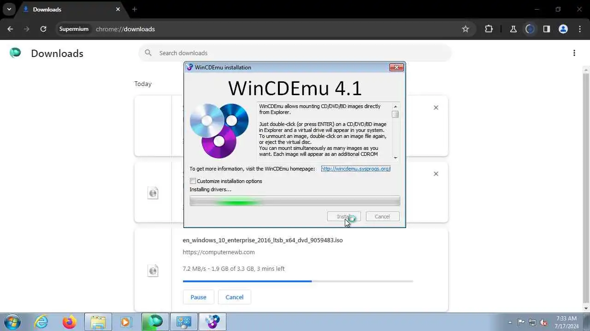Bookmark this page with the star icon
The height and width of the screenshot is (331, 590).
[466, 29]
